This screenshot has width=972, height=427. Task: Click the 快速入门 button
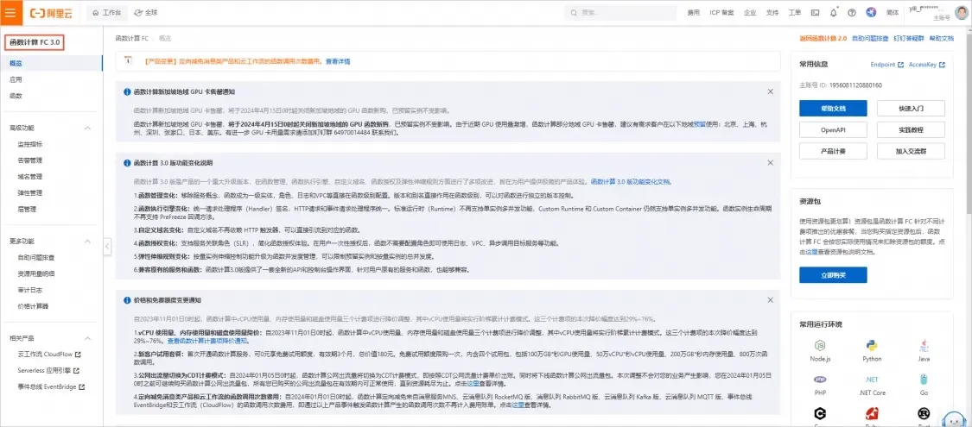(911, 109)
